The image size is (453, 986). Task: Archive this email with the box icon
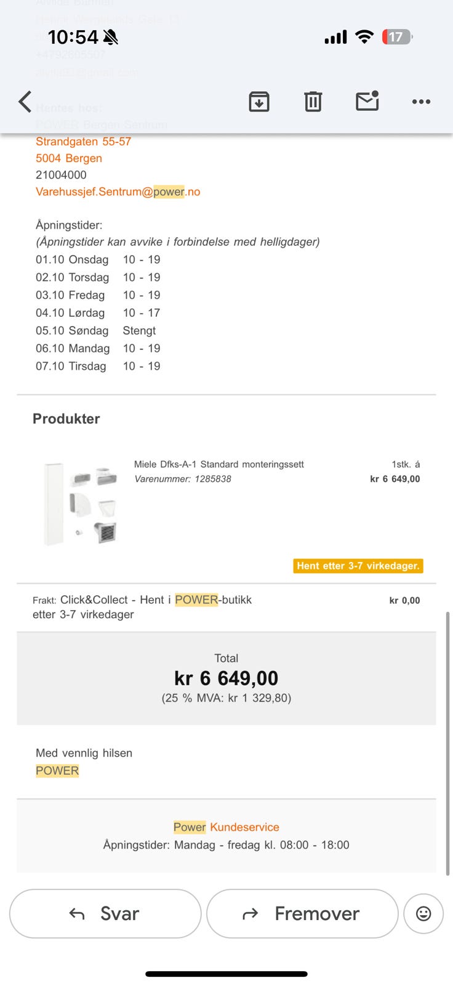point(259,102)
